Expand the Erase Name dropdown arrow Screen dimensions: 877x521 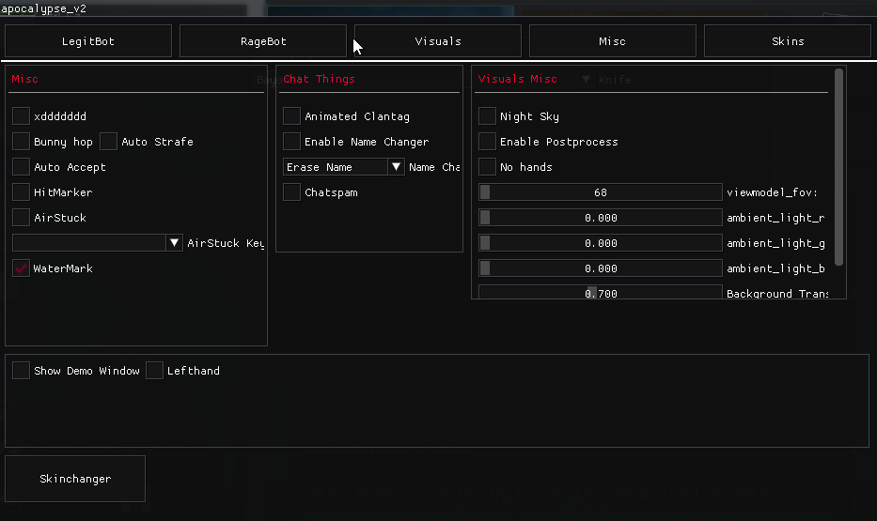point(396,166)
